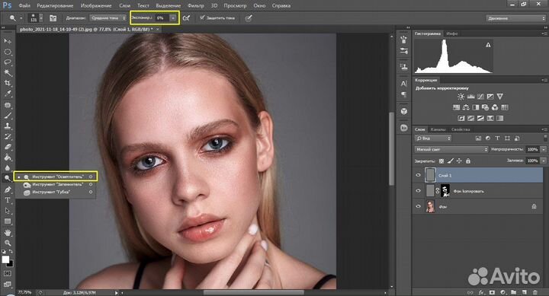Select the Hand tool

click(8, 232)
